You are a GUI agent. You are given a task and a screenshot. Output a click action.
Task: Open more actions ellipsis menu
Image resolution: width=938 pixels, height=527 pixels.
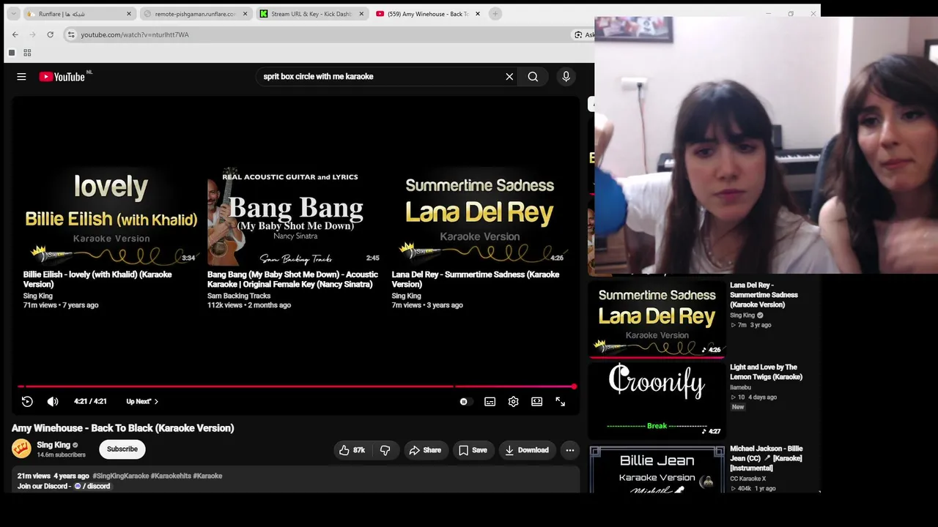tap(569, 450)
